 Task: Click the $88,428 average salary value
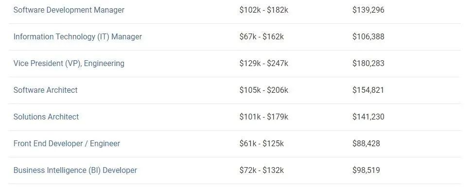[x=366, y=144]
